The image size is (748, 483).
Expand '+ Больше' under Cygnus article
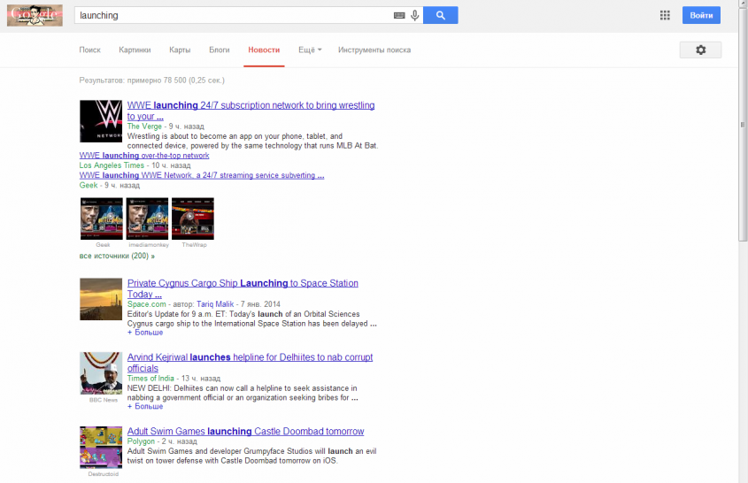[x=145, y=333]
